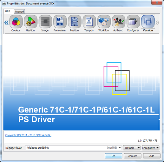Image resolution: width=164 pixels, height=162 pixels.
Task: Open the Workflow icon
Action: (104, 22)
